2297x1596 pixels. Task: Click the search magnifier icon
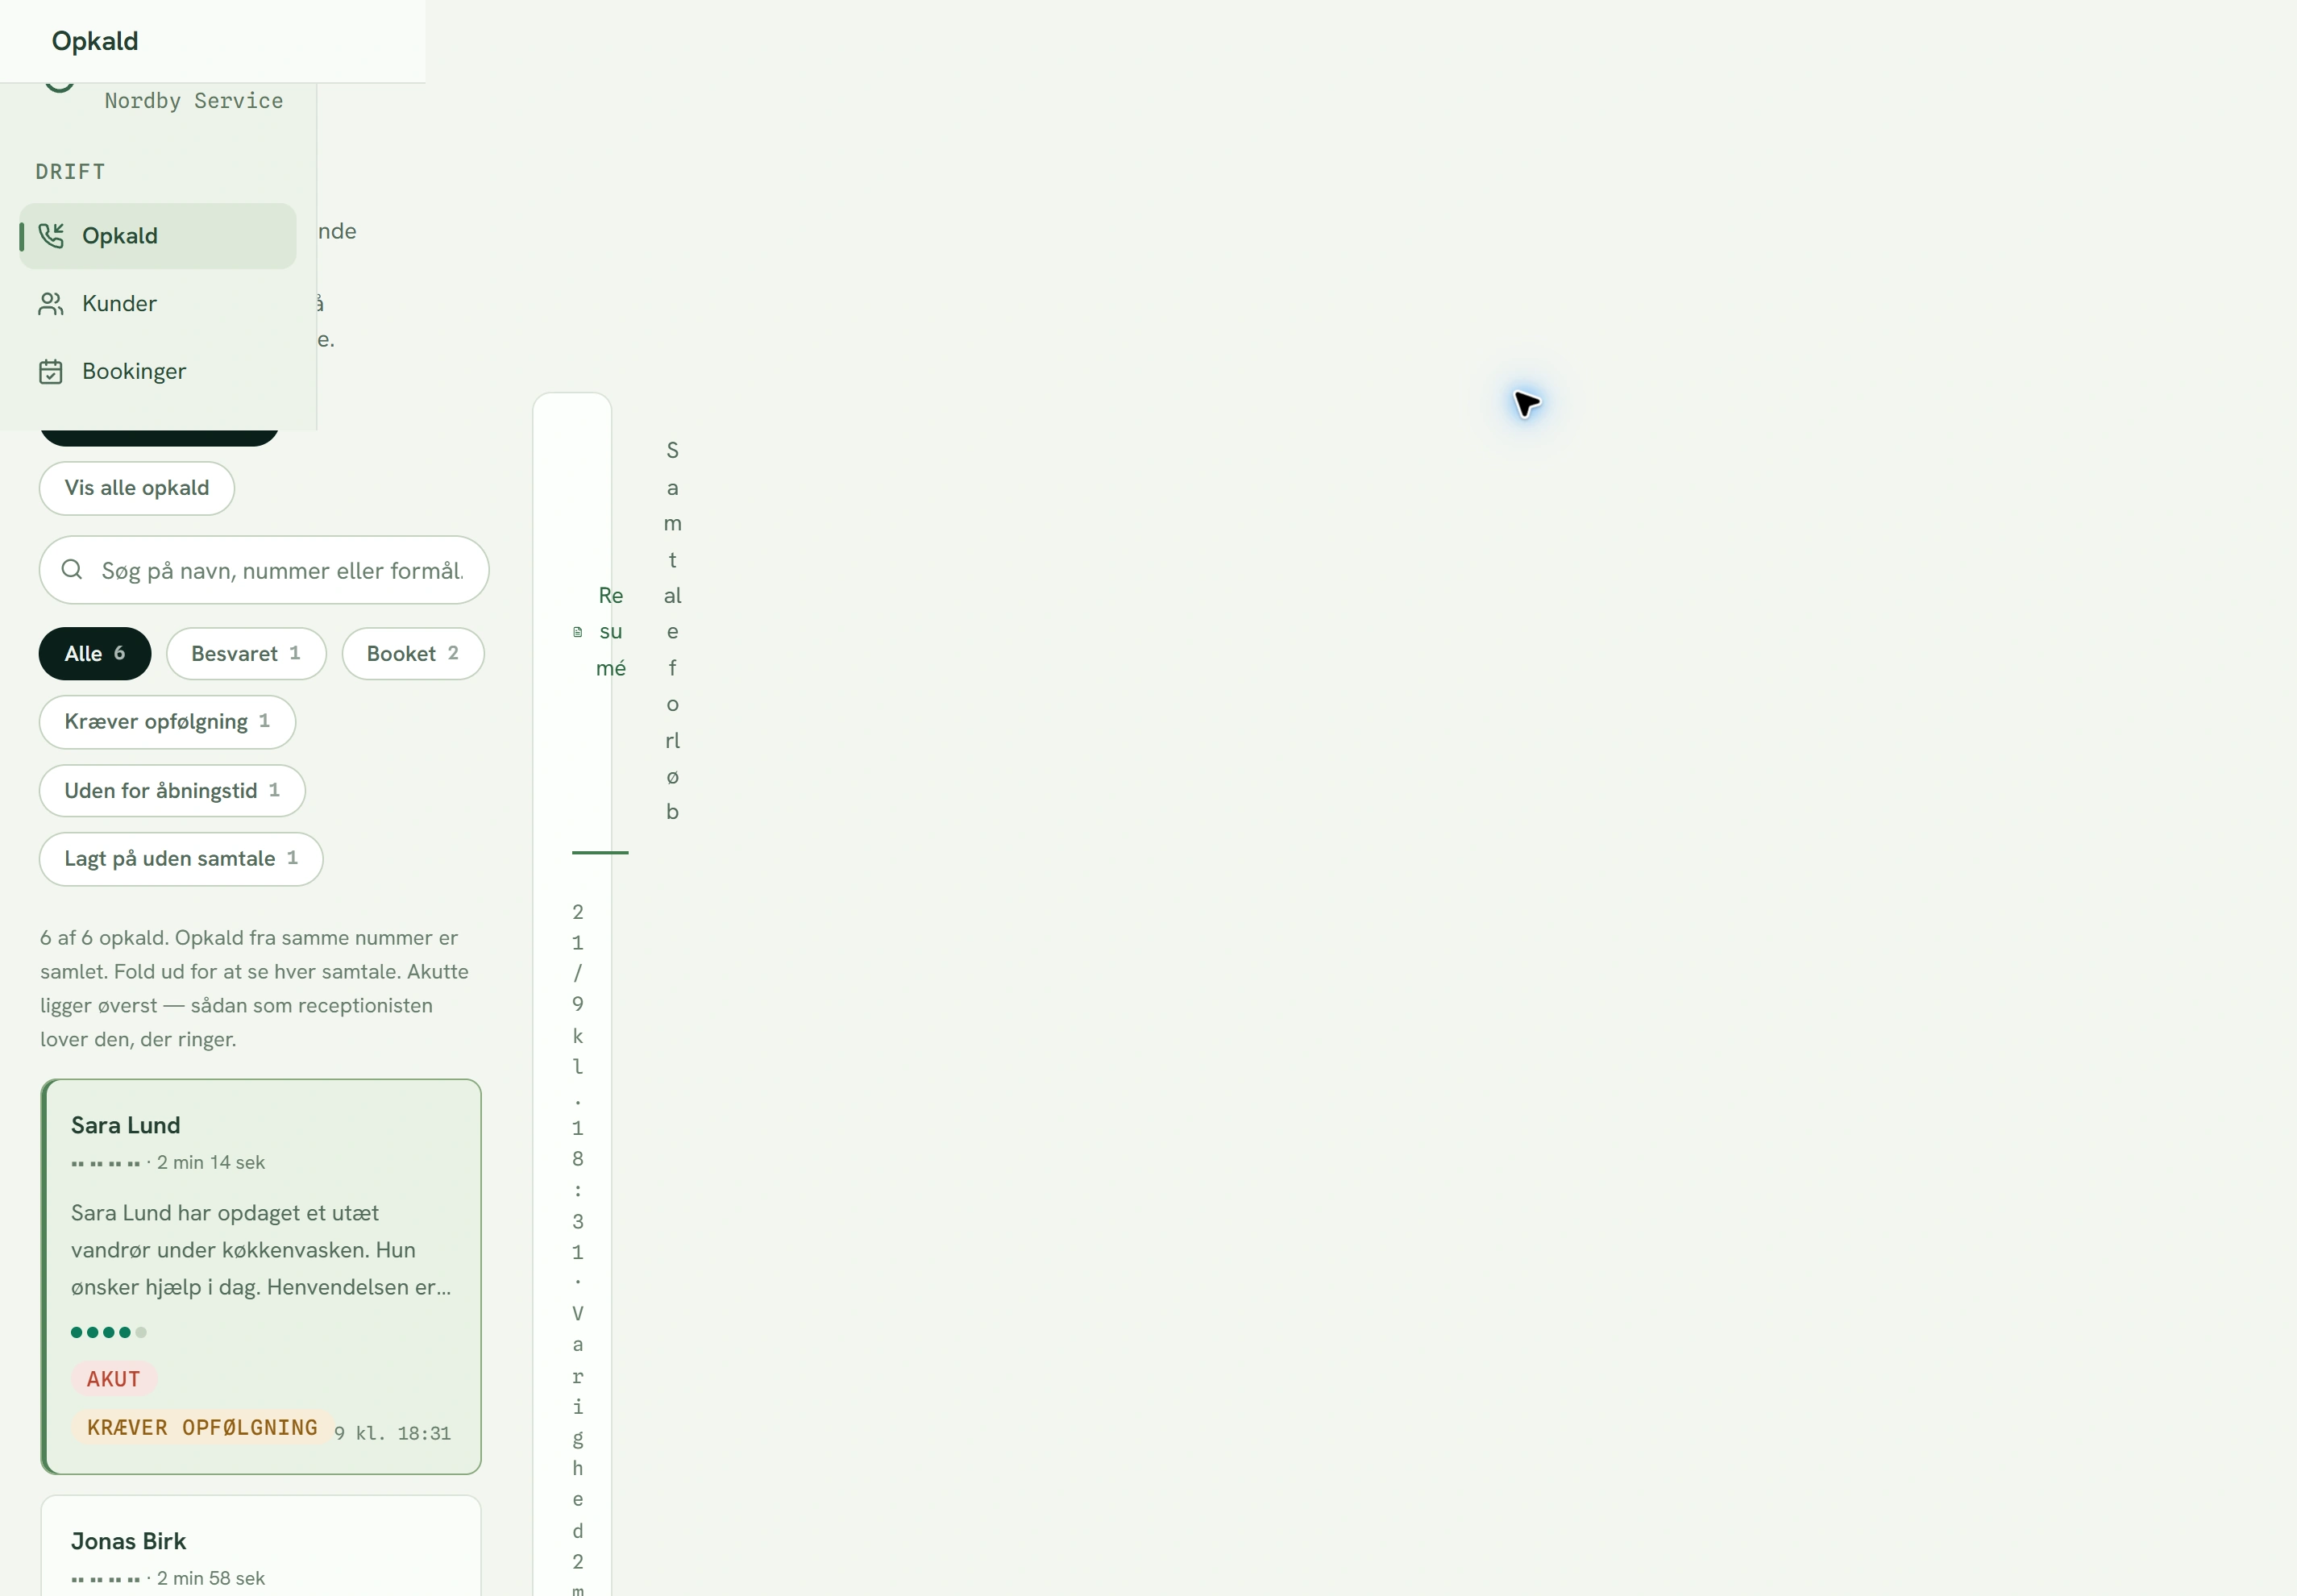tap(72, 570)
